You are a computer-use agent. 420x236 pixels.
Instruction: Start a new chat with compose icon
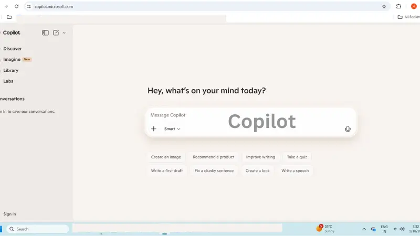pos(56,33)
